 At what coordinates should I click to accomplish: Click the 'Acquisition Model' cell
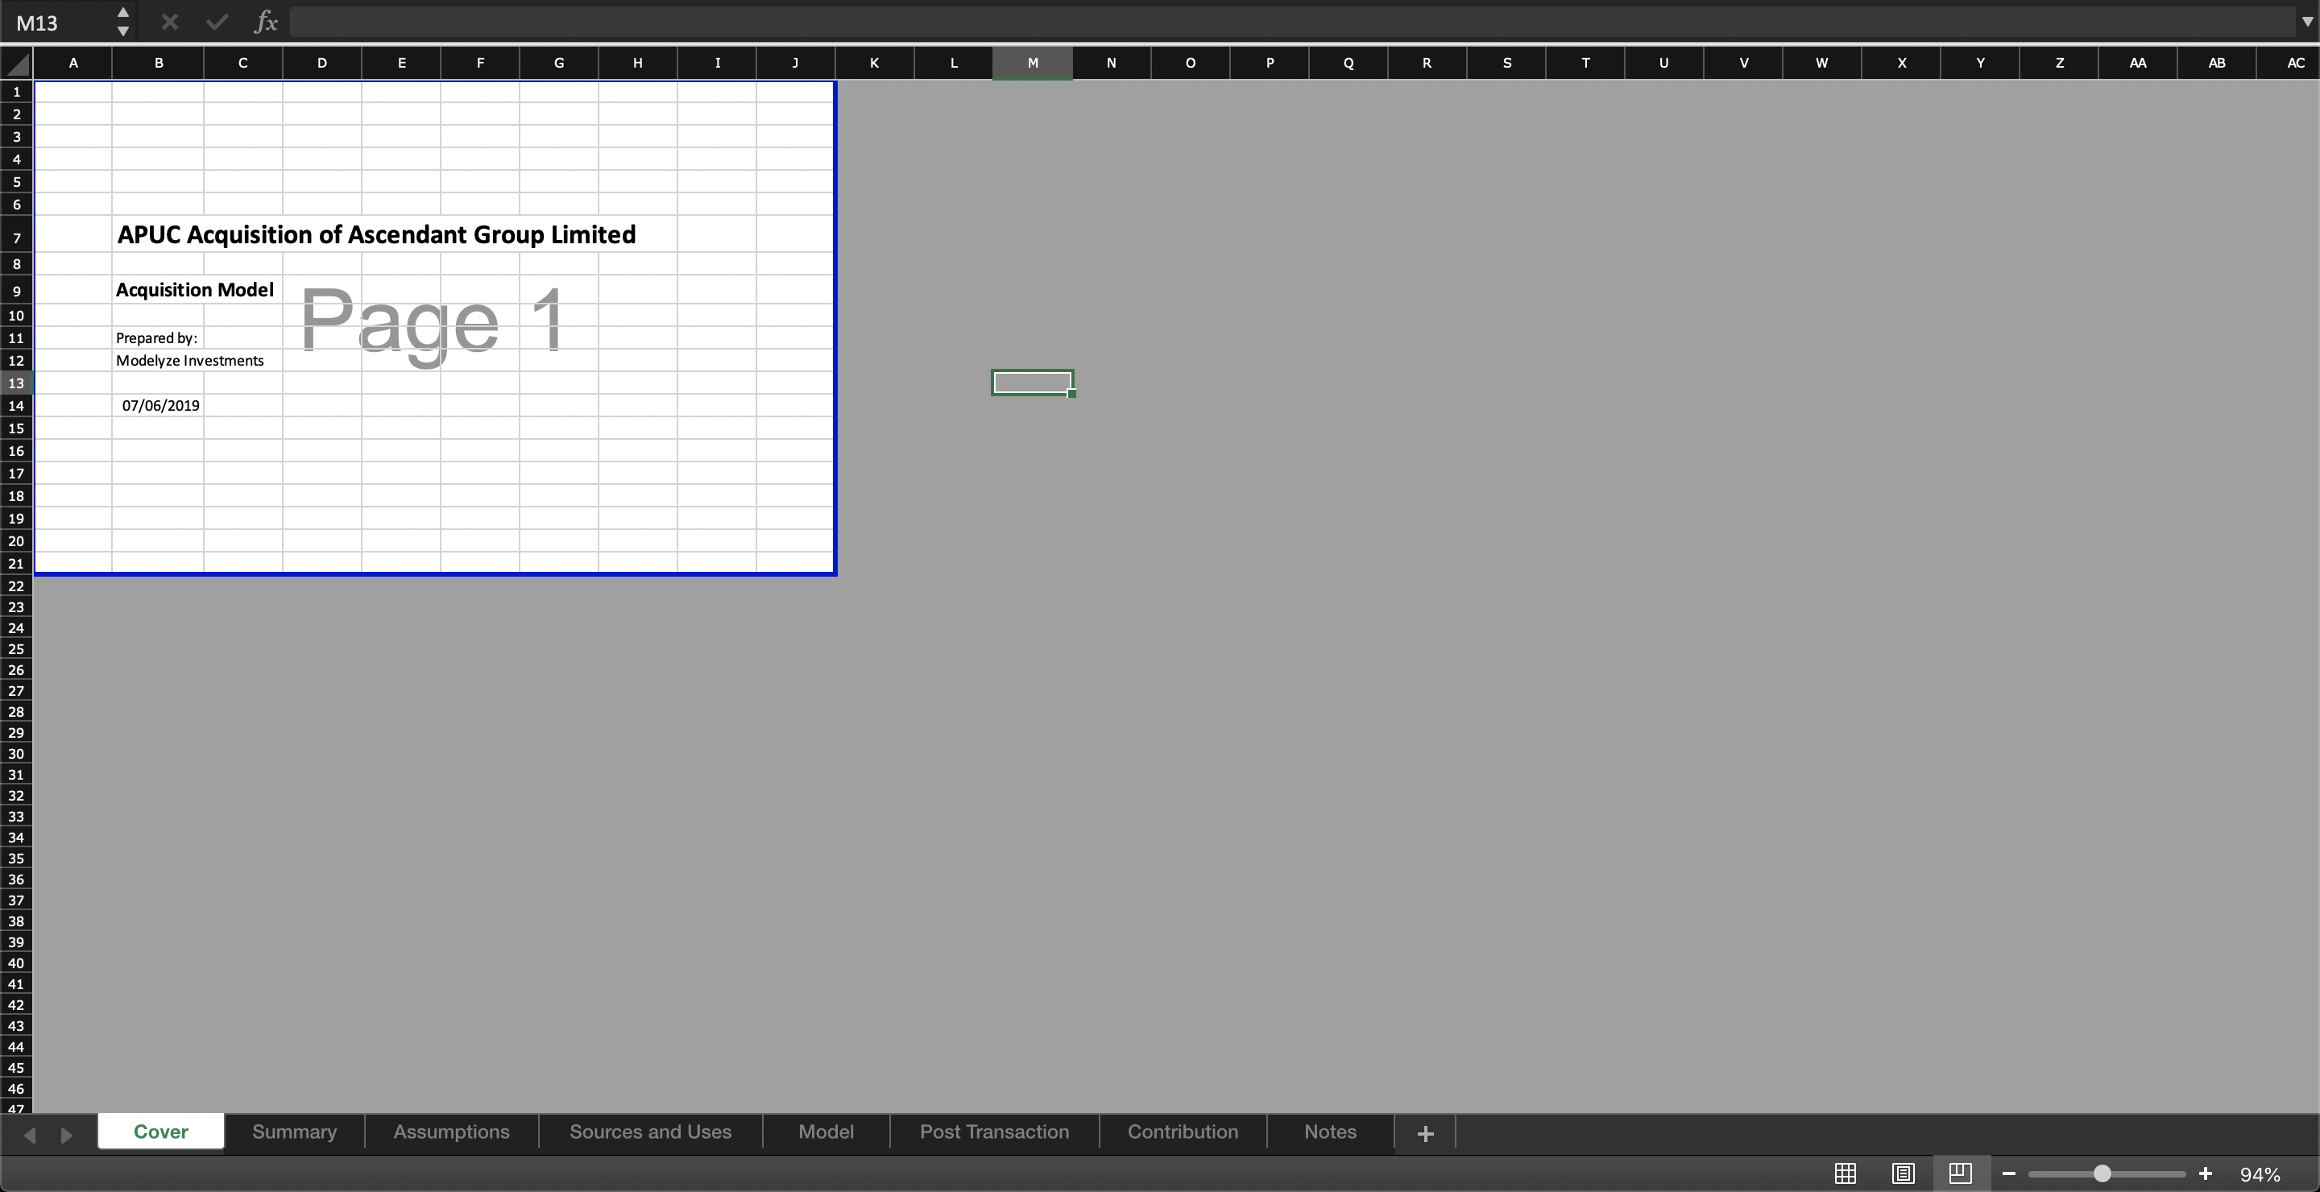pos(194,290)
